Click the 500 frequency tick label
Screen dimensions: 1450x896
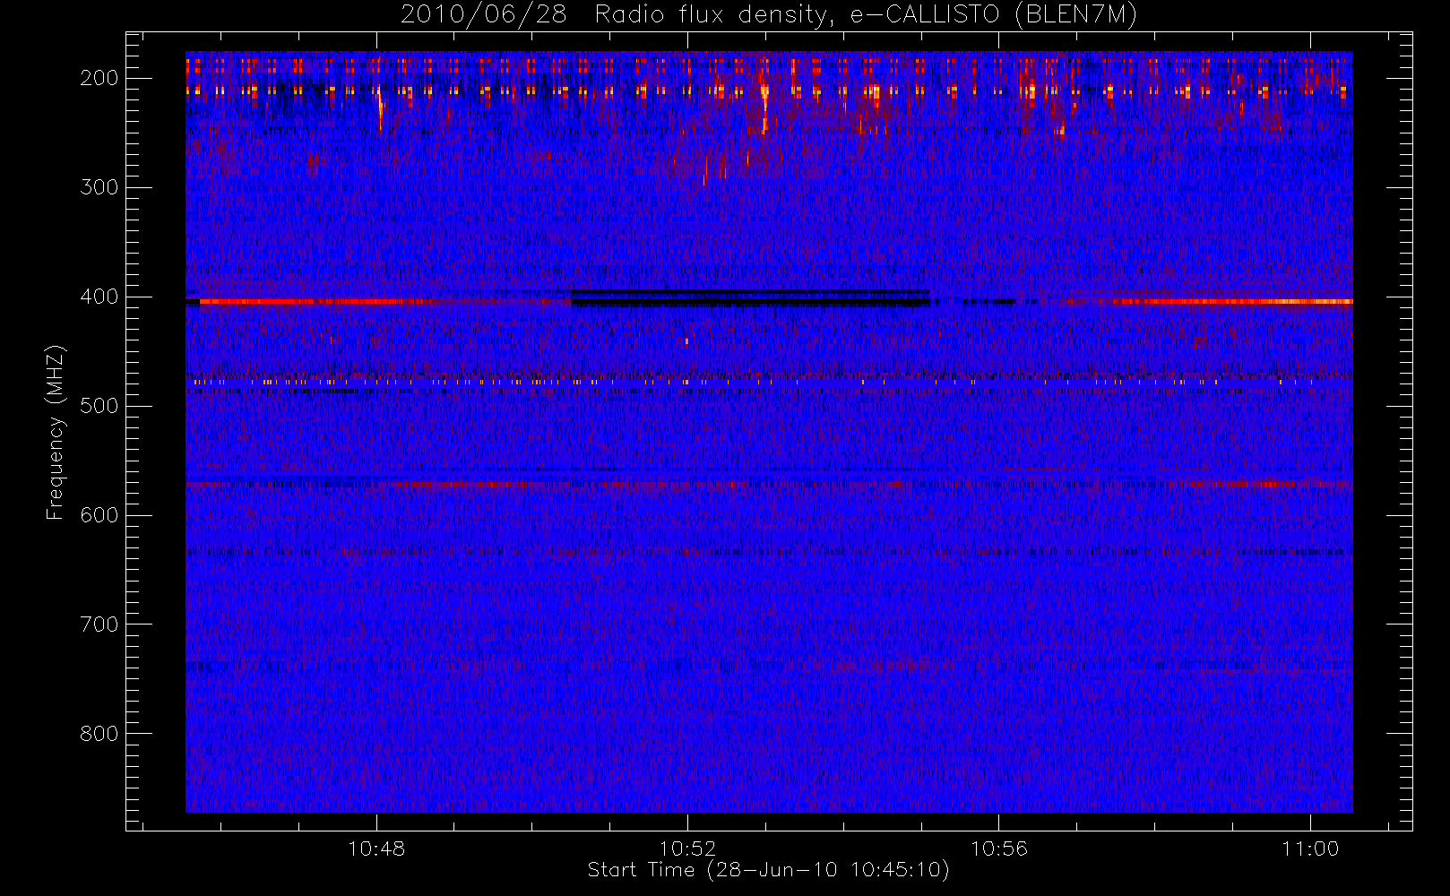click(99, 406)
